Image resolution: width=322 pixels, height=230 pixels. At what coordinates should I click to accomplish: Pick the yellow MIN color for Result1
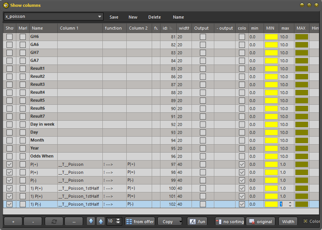(271, 69)
